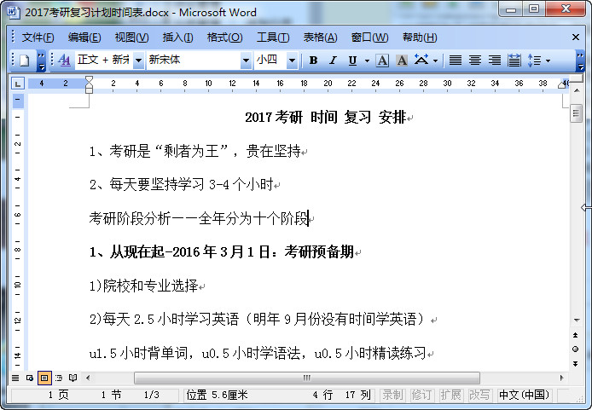Screen dimensions: 592x410
Task: Click the first line indent marker
Action: (89, 79)
